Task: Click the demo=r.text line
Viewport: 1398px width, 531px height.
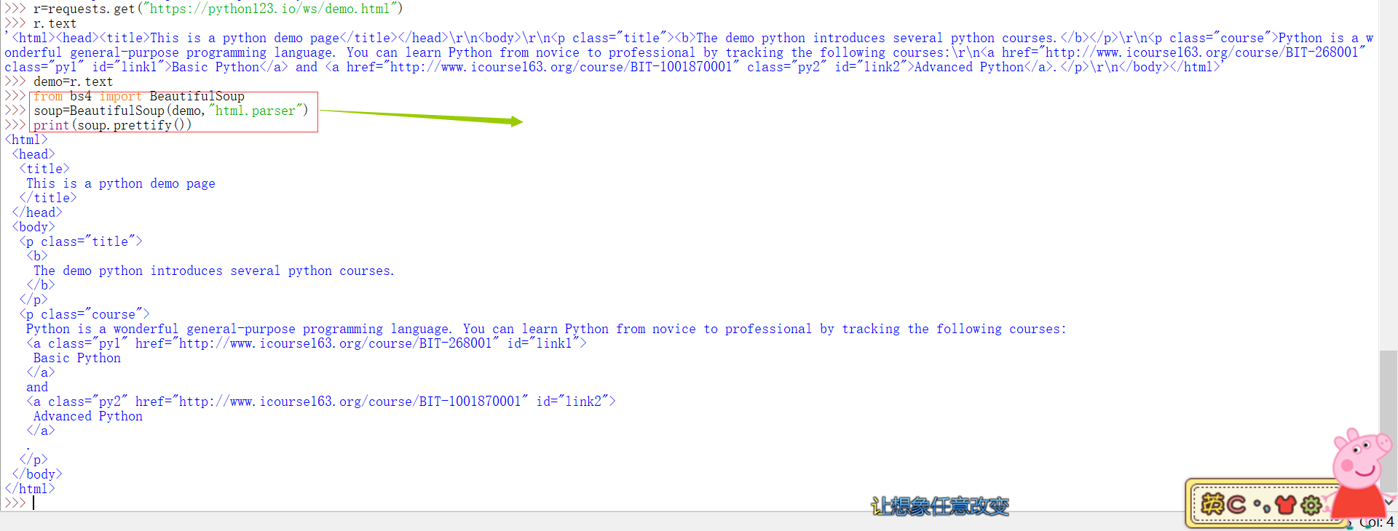Action: 73,81
